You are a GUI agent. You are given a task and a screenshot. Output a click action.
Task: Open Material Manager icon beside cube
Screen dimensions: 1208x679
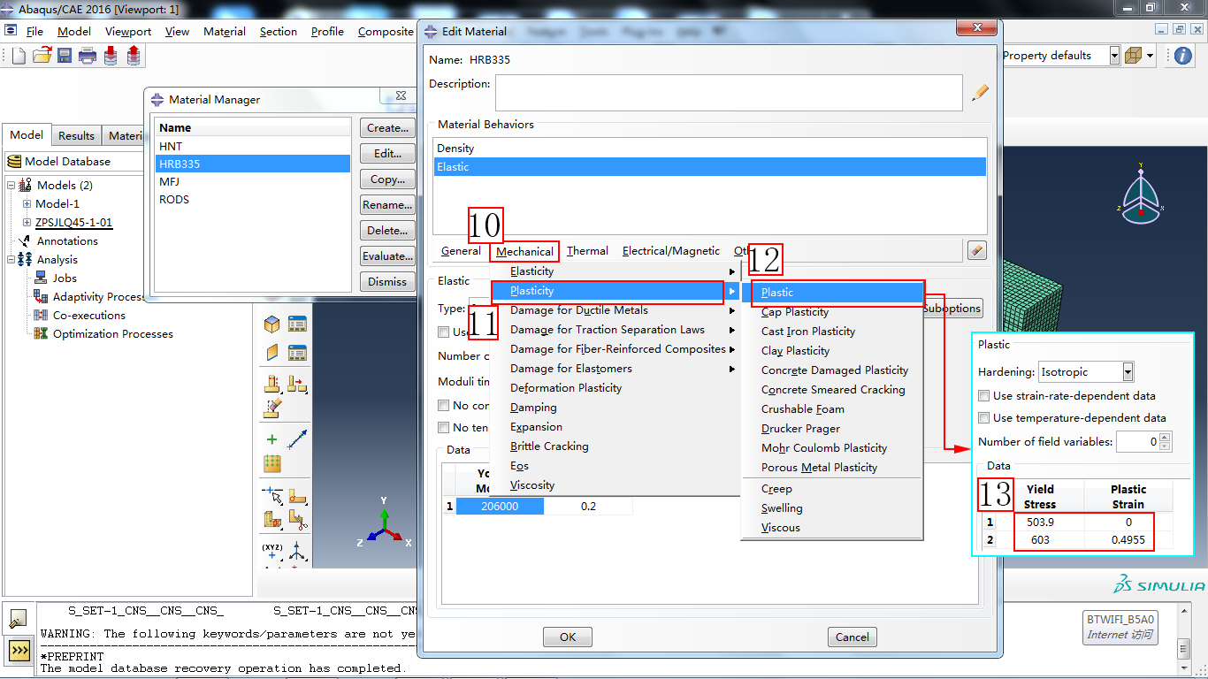(297, 324)
